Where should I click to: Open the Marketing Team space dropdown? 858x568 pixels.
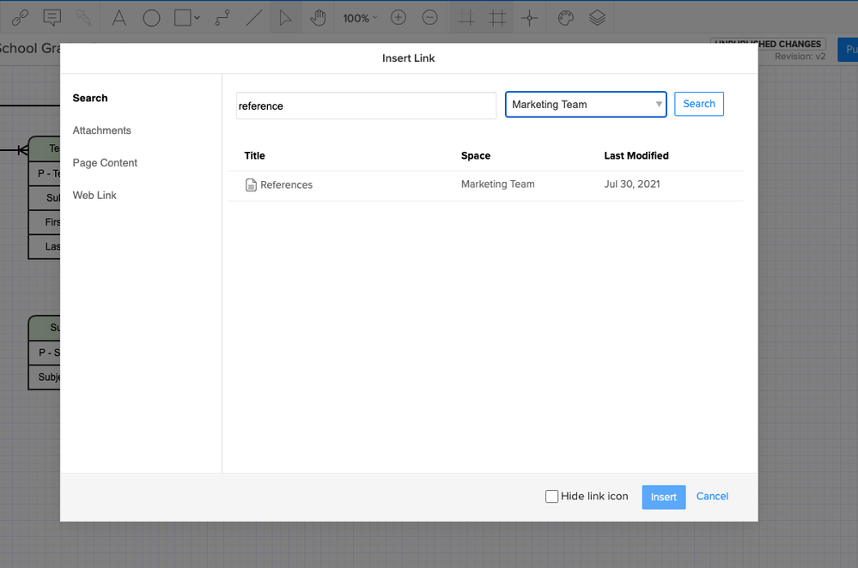(x=586, y=105)
